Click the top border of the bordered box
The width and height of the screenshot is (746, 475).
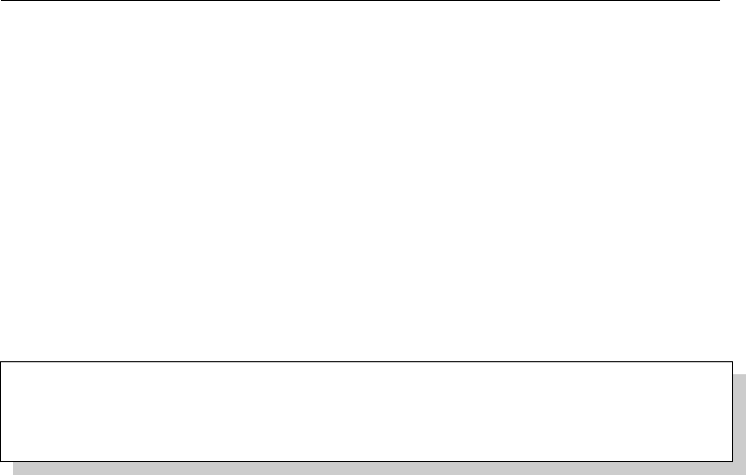pyautogui.click(x=367, y=362)
